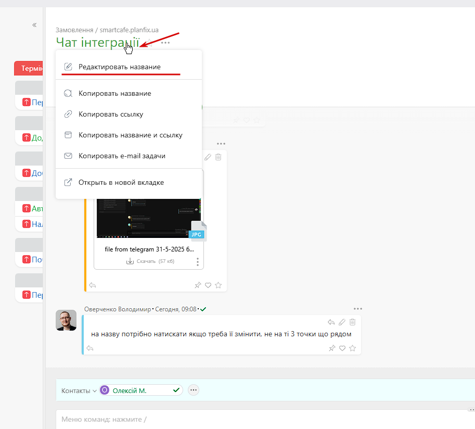Reply to the JPG file comment using the arrow icon
The height and width of the screenshot is (429, 475).
tap(93, 285)
